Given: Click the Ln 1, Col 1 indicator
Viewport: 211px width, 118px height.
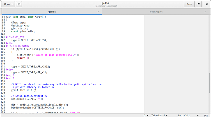Looking at the screenshot, I should tap(184, 115).
